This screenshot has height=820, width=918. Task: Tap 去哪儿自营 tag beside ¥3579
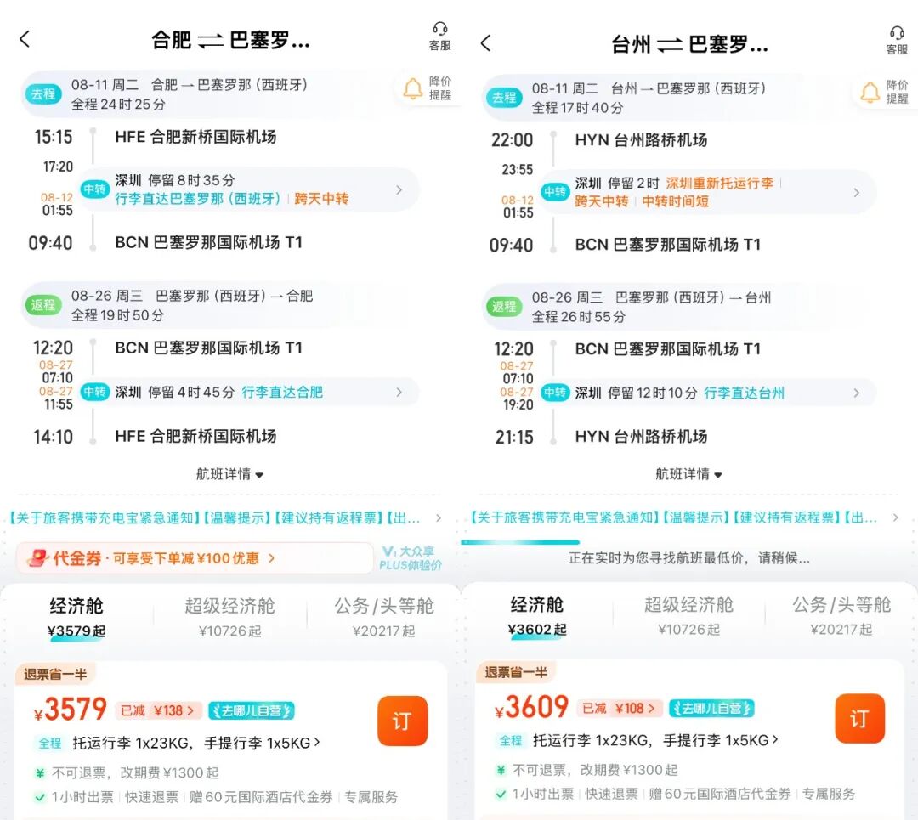click(252, 710)
